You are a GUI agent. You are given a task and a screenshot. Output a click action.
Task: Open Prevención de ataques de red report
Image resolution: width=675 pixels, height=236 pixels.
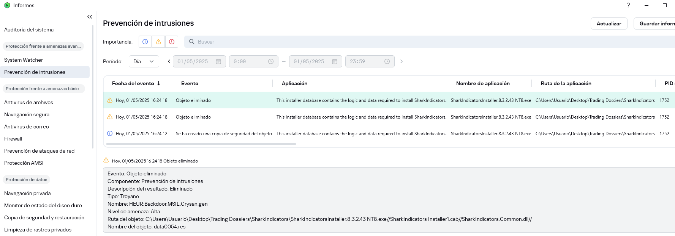(x=39, y=151)
